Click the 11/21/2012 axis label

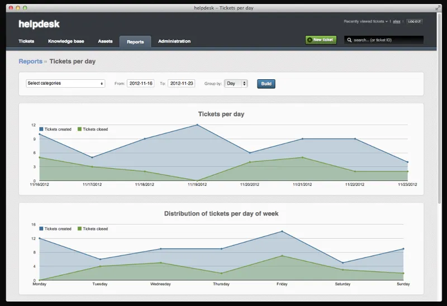pos(302,185)
